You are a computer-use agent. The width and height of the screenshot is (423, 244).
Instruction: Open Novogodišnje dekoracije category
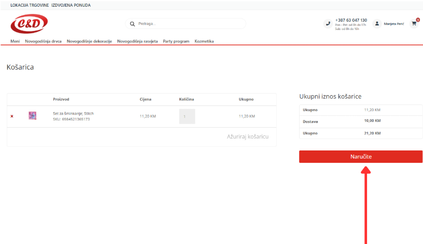point(89,41)
